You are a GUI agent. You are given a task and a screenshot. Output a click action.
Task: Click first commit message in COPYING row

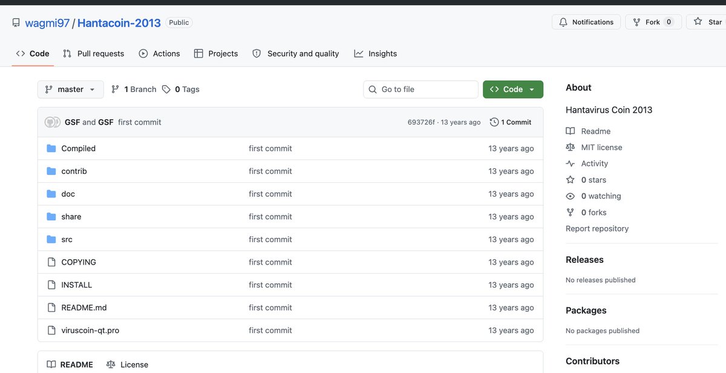click(x=270, y=262)
